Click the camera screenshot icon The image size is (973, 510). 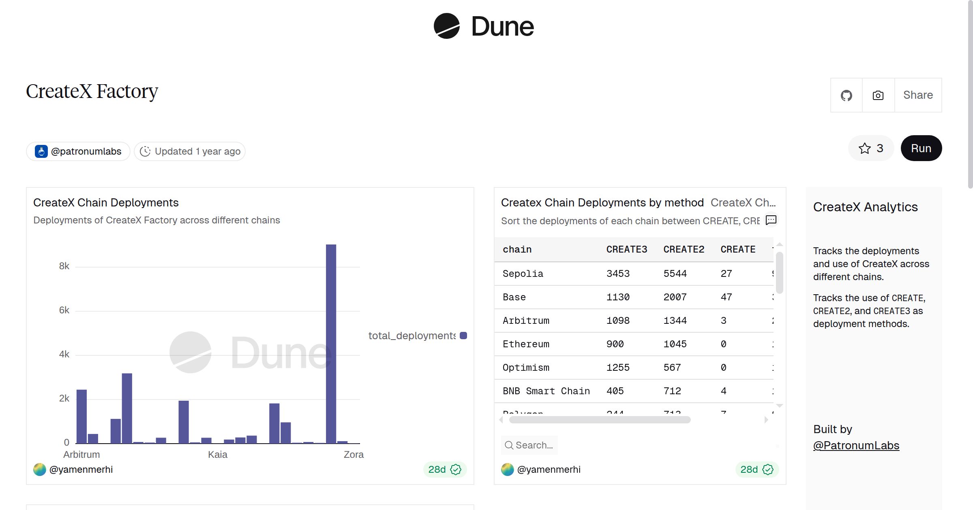tap(878, 96)
